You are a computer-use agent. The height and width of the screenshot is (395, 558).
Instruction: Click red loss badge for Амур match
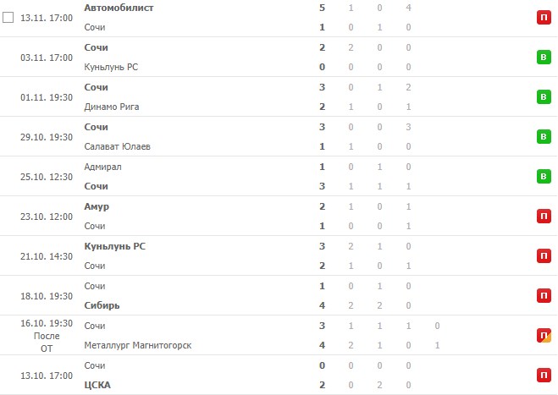tap(542, 217)
